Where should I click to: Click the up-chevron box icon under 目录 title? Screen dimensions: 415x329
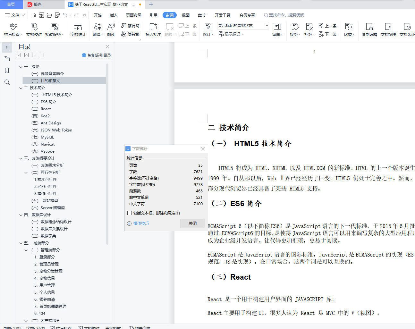[x=27, y=55]
